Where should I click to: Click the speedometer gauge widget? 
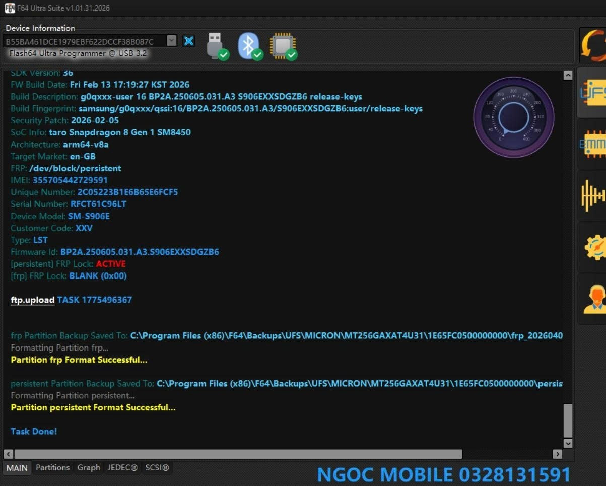[513, 117]
